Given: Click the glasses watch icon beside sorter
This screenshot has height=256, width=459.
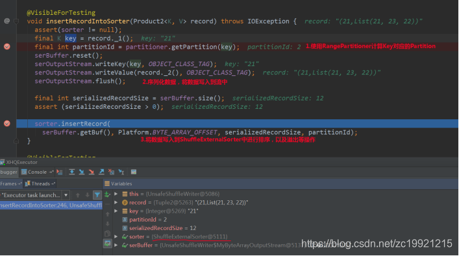Looking at the screenshot, I should click(x=125, y=237).
